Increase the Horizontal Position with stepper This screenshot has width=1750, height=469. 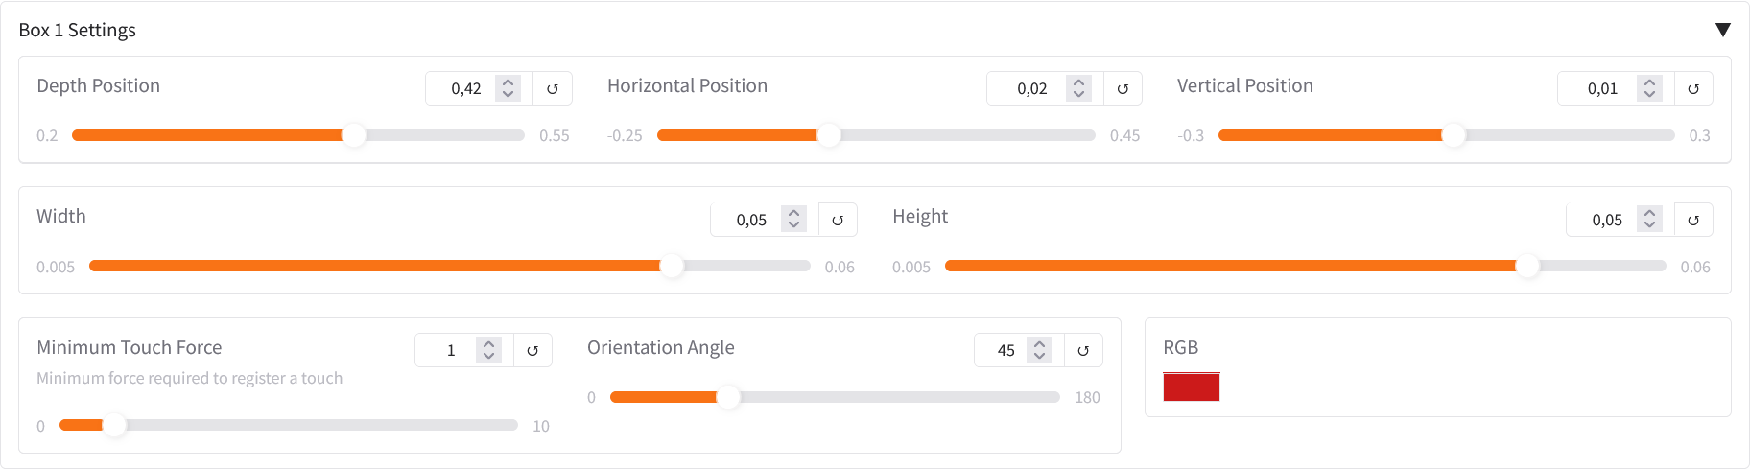click(x=1079, y=82)
